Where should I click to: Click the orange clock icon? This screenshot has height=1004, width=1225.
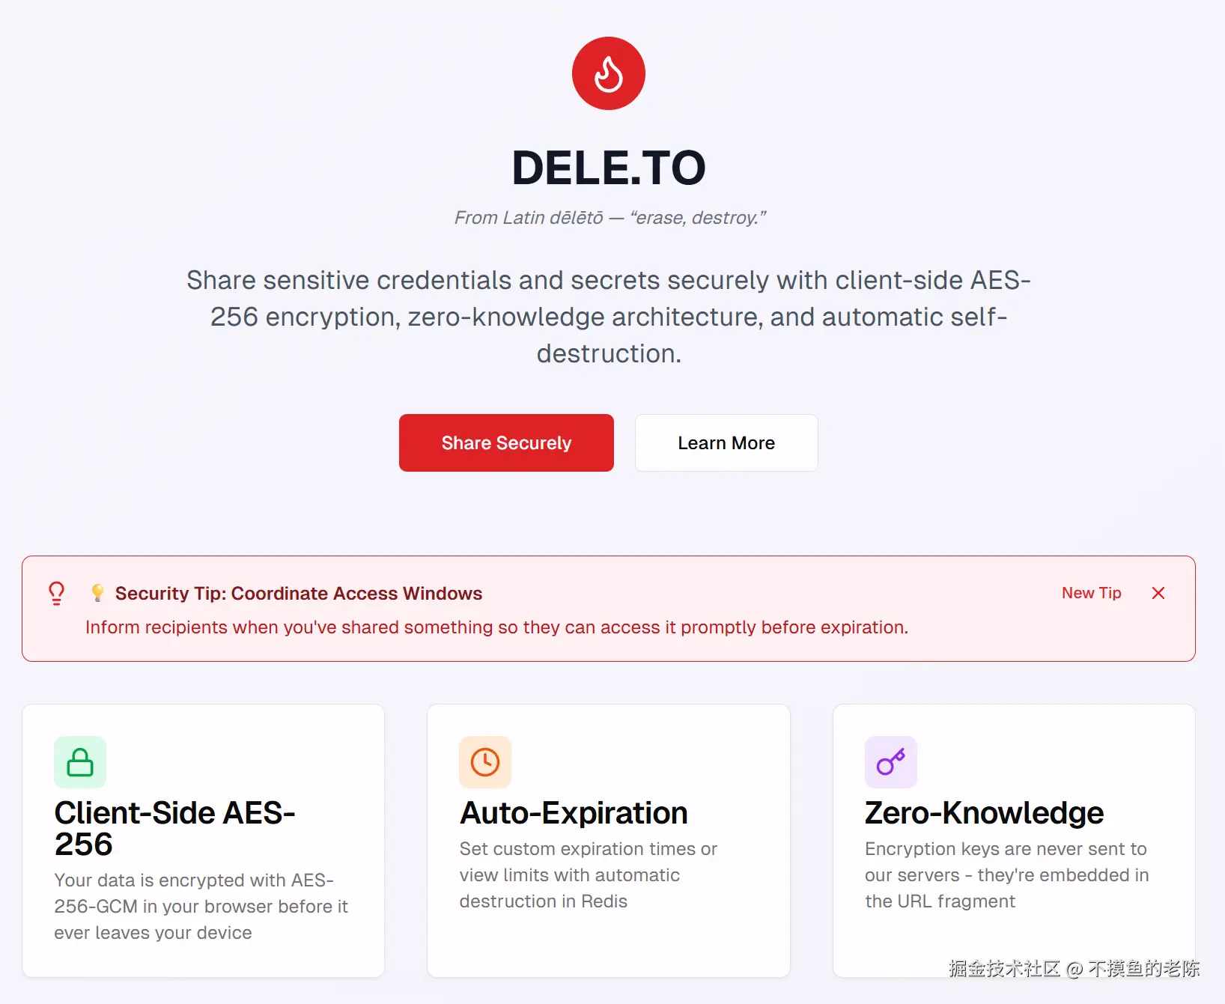coord(485,762)
